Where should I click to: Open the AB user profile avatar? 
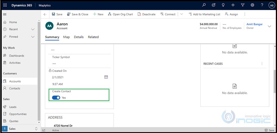coord(272,5)
